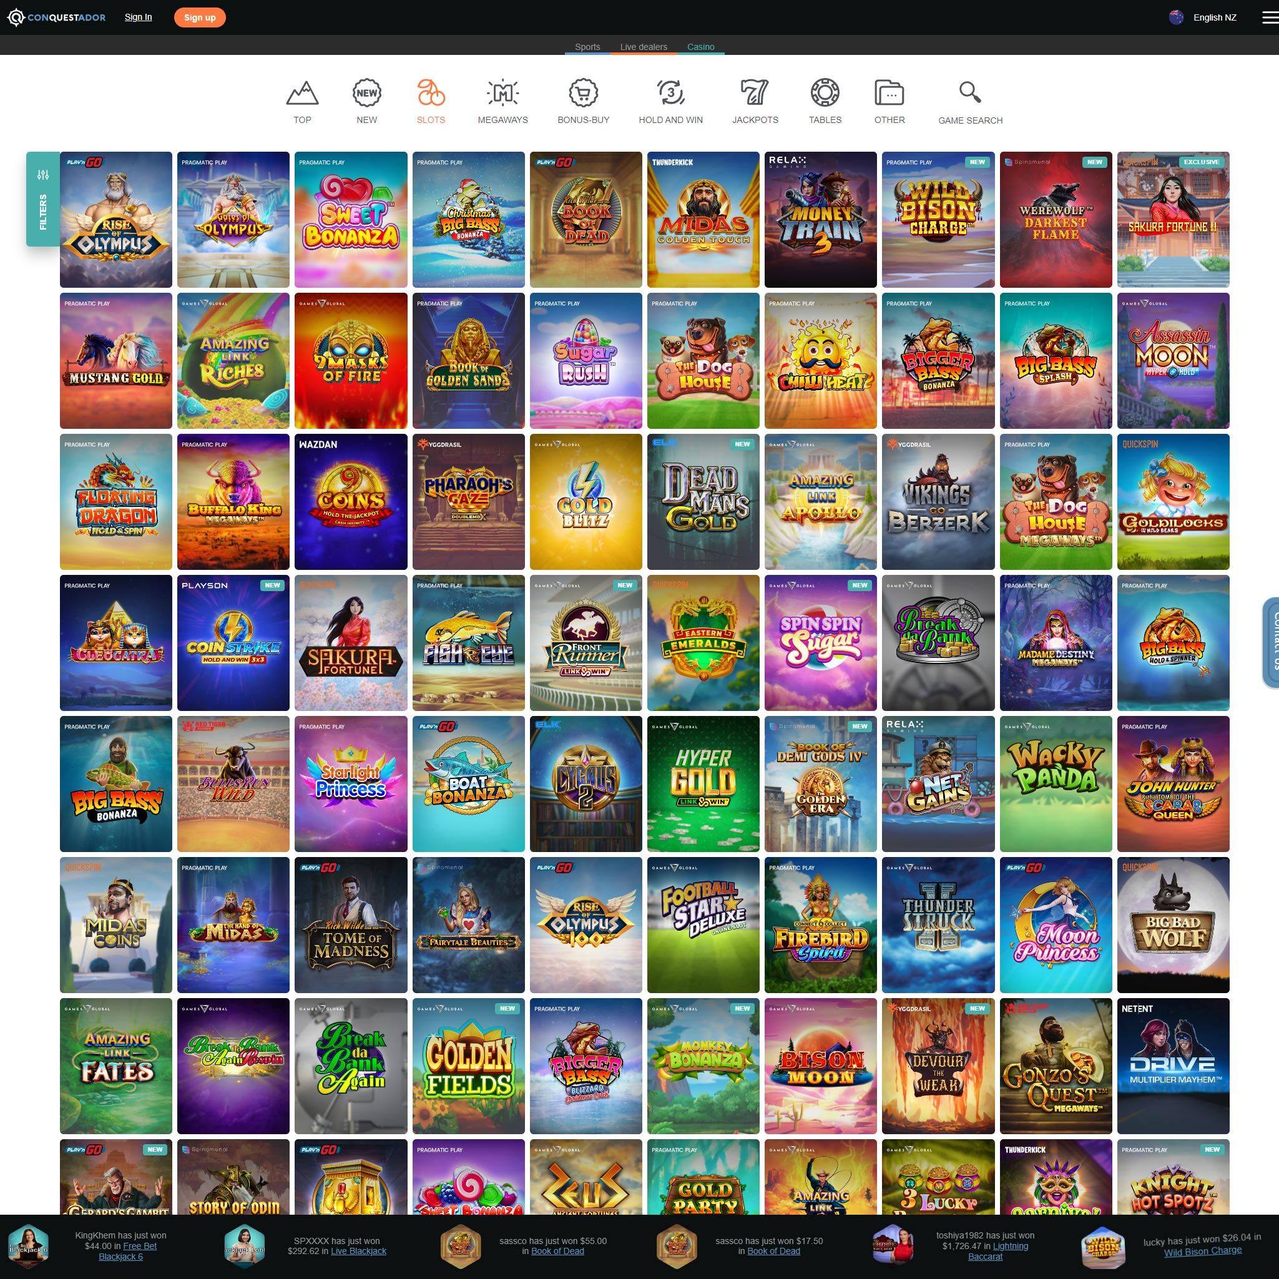Open the Megaways category icon
The image size is (1279, 1279).
pyautogui.click(x=502, y=94)
